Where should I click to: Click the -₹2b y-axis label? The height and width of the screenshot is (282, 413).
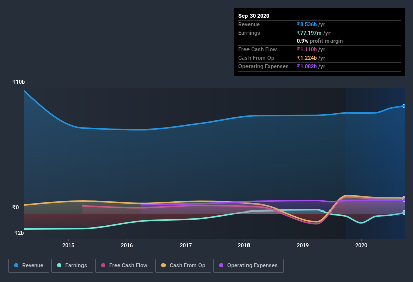(18, 233)
